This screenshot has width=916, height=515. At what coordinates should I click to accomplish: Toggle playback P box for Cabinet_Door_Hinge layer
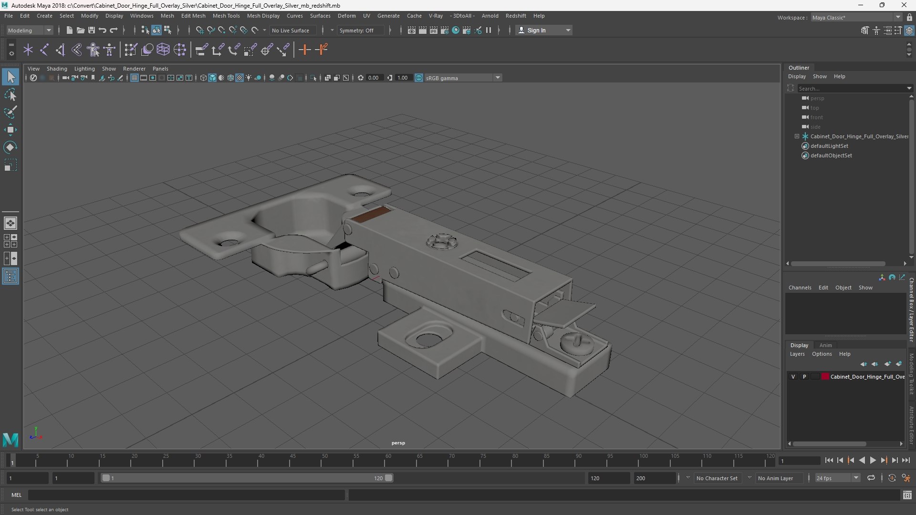point(804,377)
